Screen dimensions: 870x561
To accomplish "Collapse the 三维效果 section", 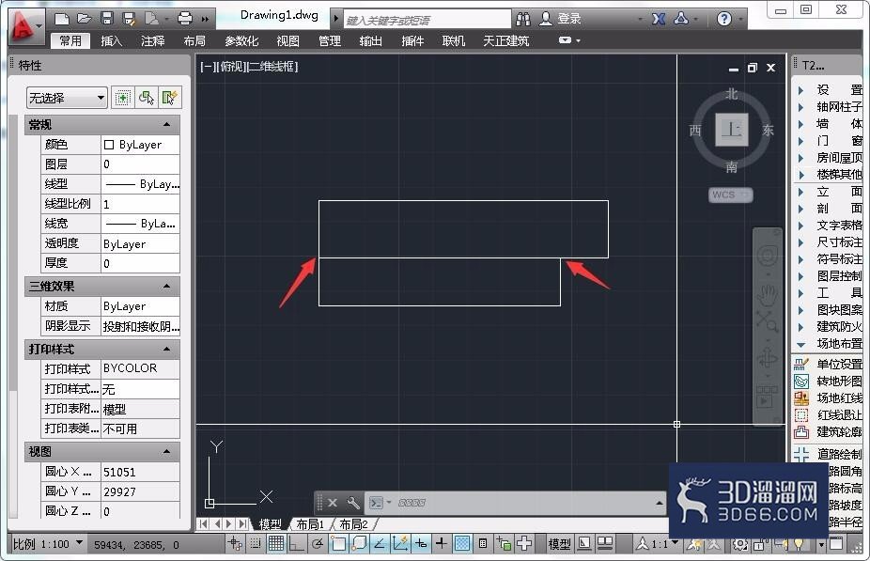I will (166, 287).
